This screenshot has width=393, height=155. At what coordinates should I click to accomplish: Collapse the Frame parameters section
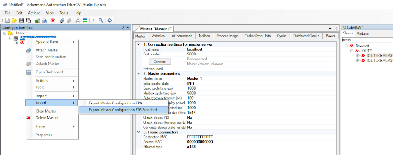pos(139,132)
